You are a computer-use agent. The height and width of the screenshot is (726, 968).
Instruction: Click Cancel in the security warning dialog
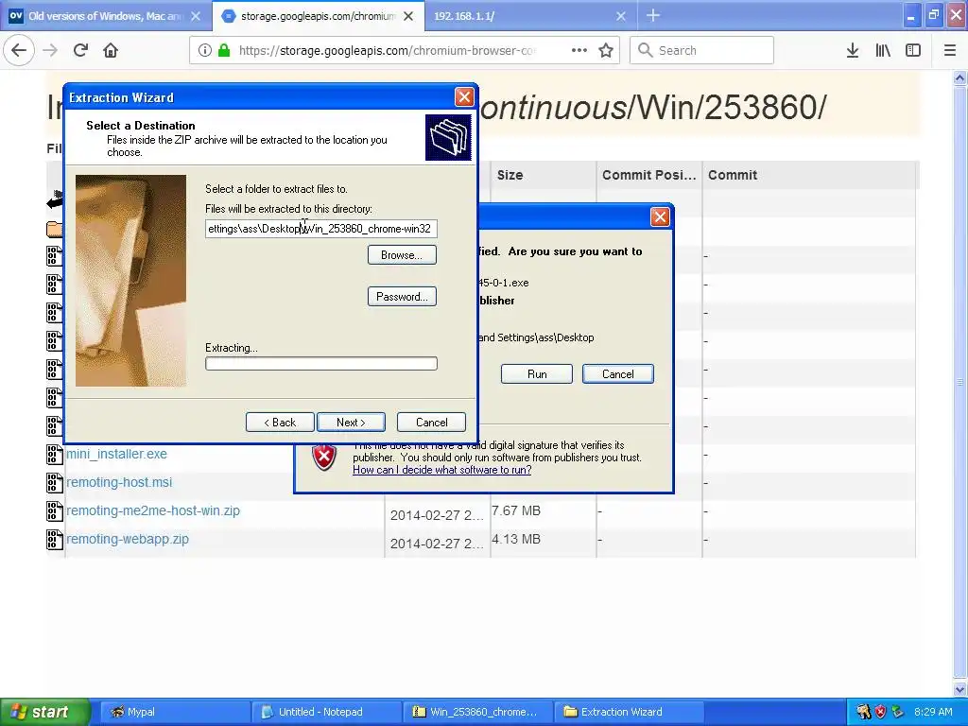(618, 374)
